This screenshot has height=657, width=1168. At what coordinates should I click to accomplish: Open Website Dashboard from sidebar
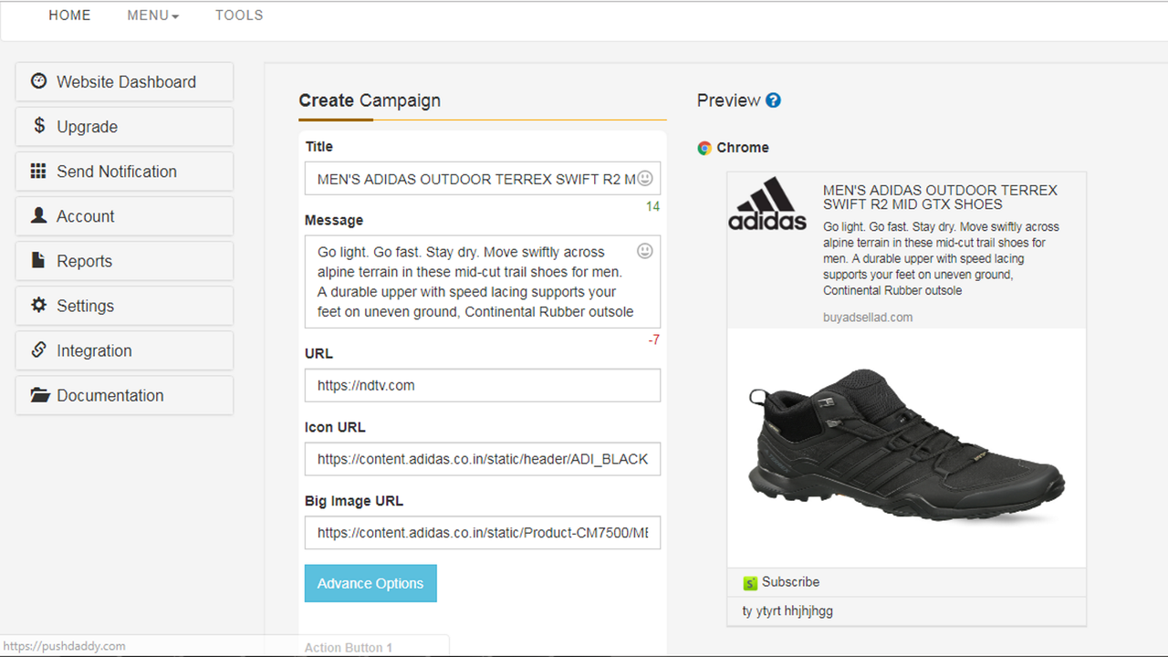click(x=124, y=82)
